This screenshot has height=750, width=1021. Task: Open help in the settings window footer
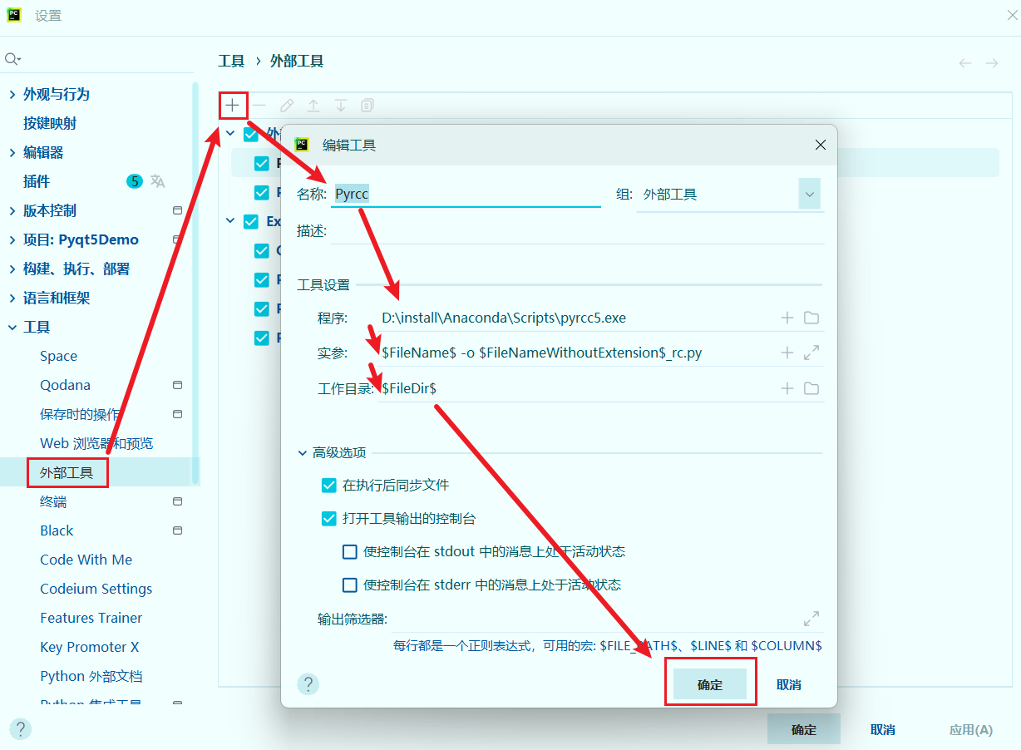(x=21, y=729)
